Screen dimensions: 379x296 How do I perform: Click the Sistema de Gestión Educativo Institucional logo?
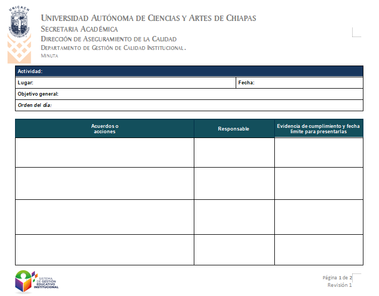pos(37,281)
